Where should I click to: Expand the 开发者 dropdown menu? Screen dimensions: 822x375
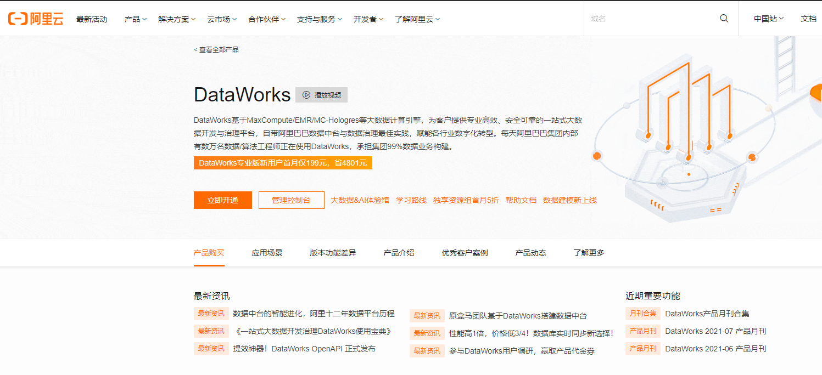coord(368,19)
